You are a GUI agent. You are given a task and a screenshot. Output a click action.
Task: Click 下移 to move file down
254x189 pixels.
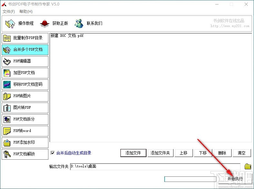203,153
